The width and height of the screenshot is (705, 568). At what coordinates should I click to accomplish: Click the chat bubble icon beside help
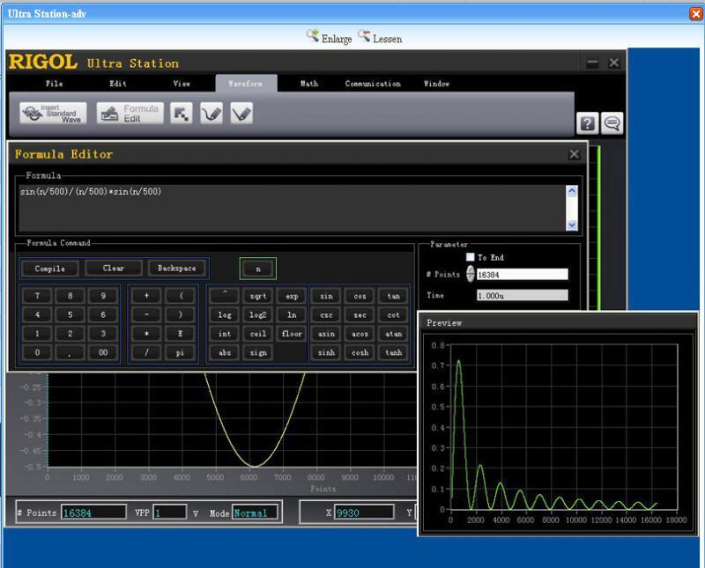[x=612, y=123]
